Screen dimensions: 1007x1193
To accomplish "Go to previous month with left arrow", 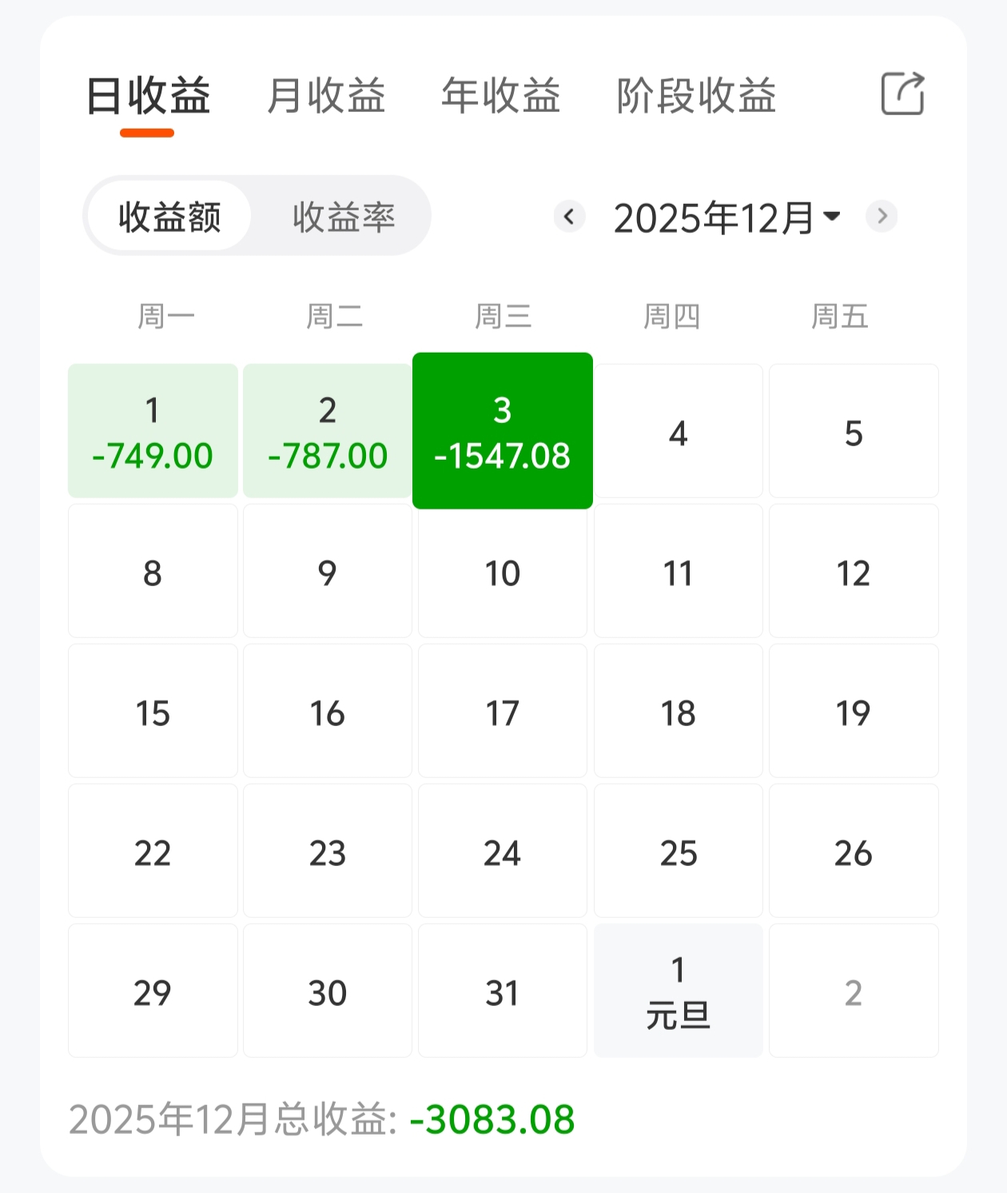I will [570, 216].
